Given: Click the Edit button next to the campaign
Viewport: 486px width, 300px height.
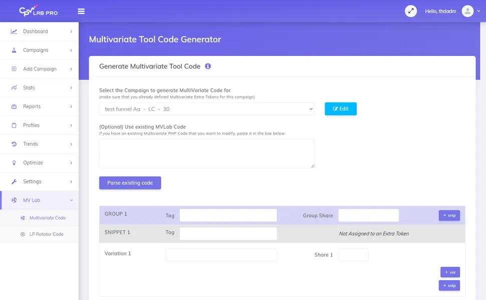Looking at the screenshot, I should 341,108.
